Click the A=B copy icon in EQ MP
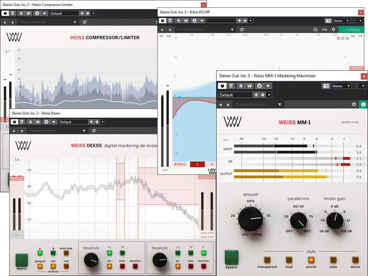The image size is (368, 276). pos(324,29)
